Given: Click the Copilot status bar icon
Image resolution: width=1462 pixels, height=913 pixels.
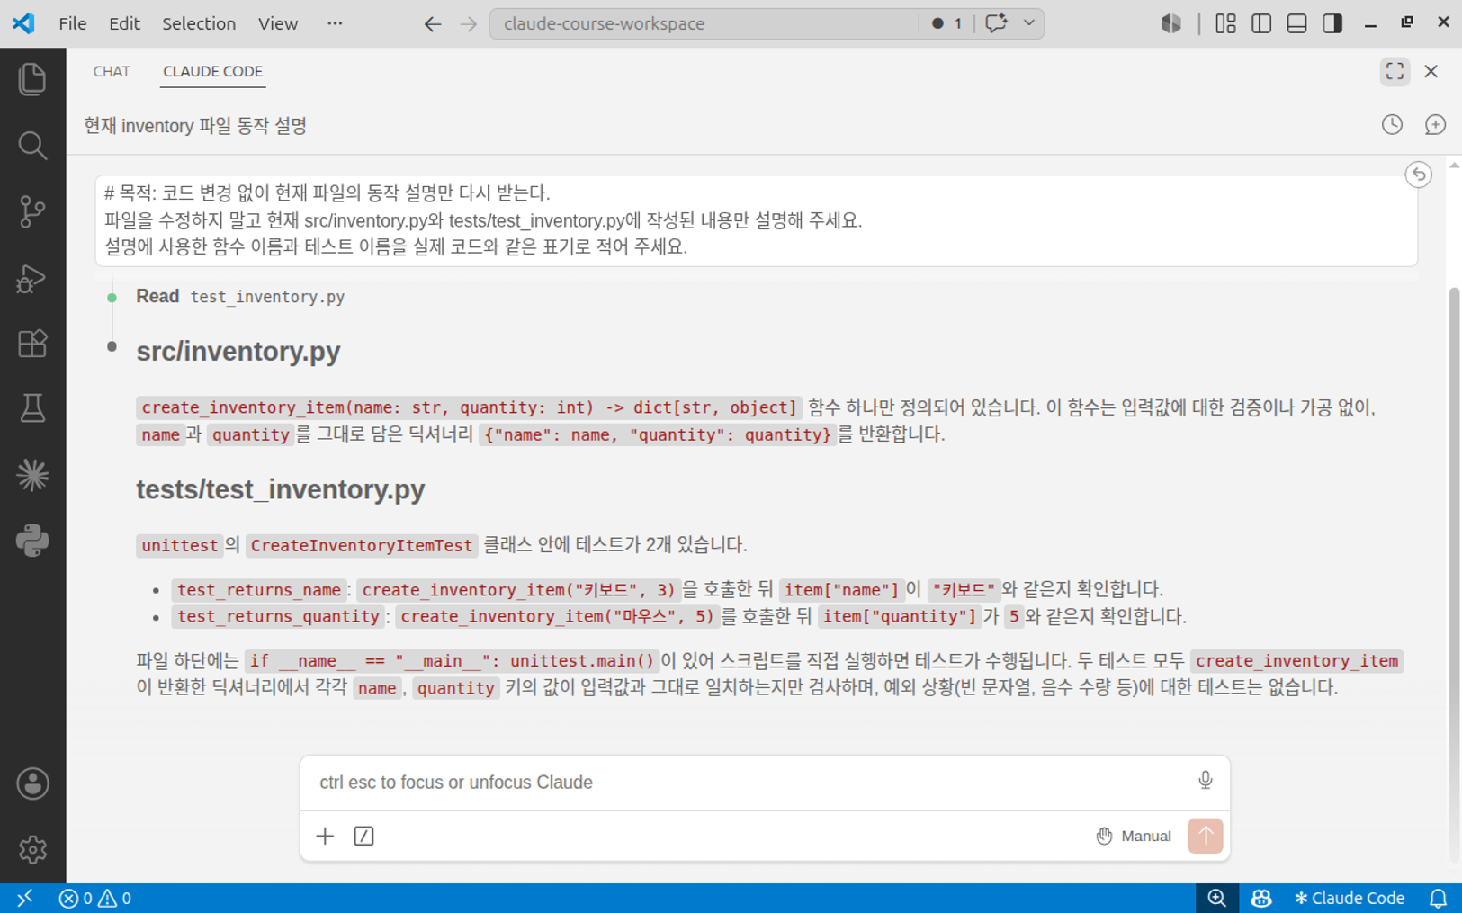Looking at the screenshot, I should (x=1261, y=898).
